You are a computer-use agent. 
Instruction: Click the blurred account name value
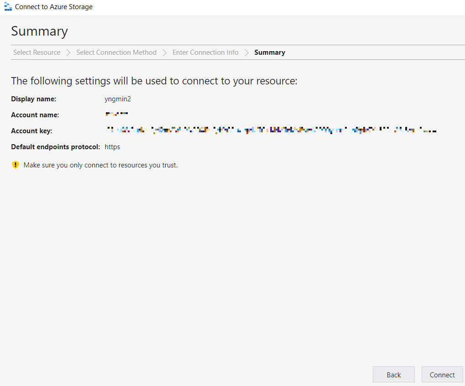(116, 114)
